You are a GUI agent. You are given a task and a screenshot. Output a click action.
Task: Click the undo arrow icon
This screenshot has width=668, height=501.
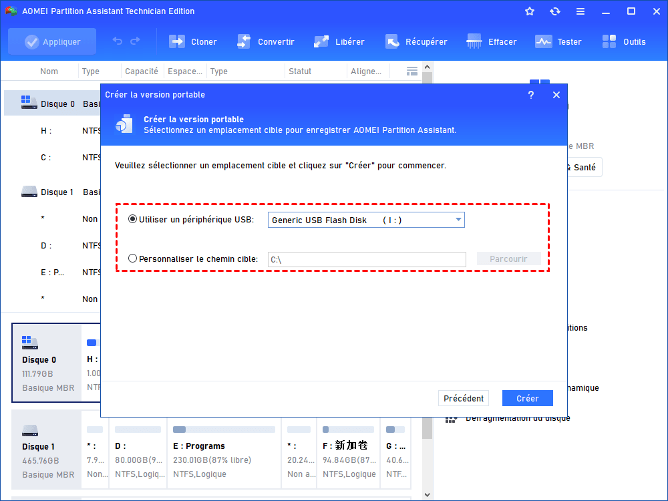[118, 41]
